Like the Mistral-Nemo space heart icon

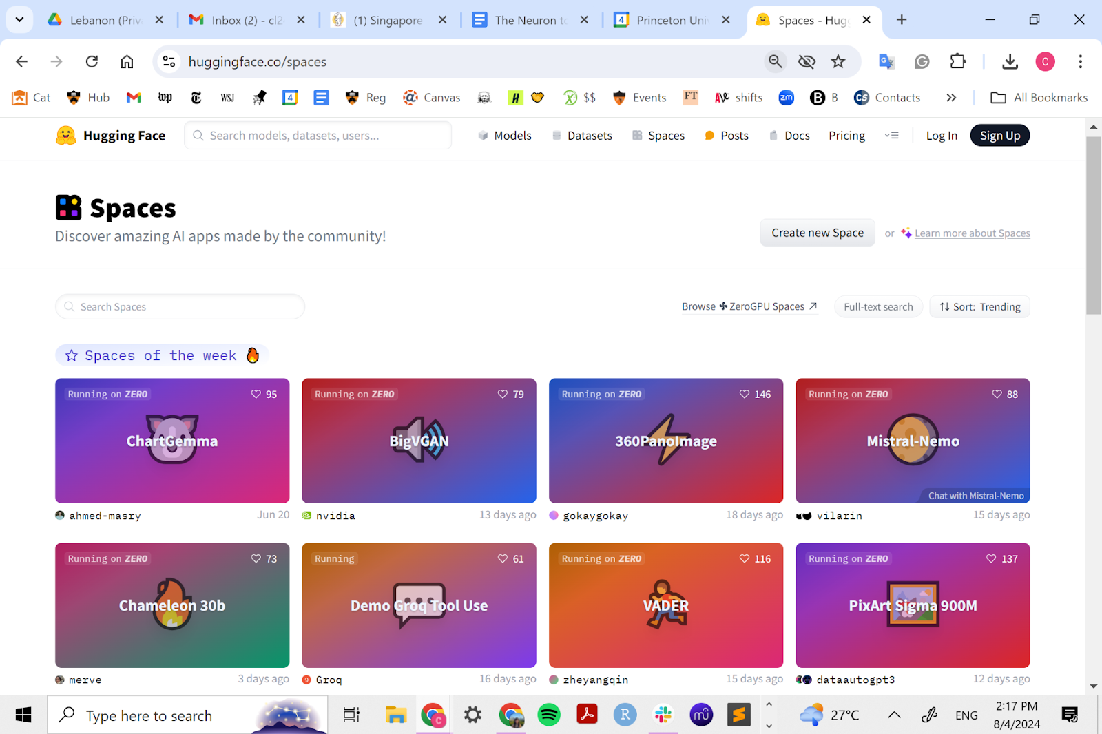(997, 395)
